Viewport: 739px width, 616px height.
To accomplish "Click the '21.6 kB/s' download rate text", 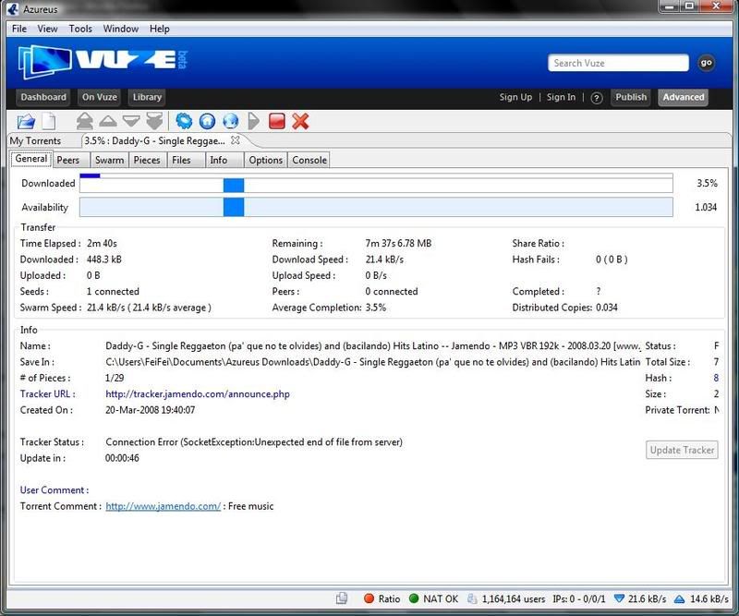I will coord(647,599).
